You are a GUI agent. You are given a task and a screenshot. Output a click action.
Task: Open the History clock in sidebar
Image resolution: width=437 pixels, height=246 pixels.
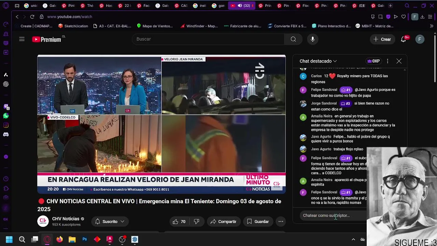click(x=6, y=179)
